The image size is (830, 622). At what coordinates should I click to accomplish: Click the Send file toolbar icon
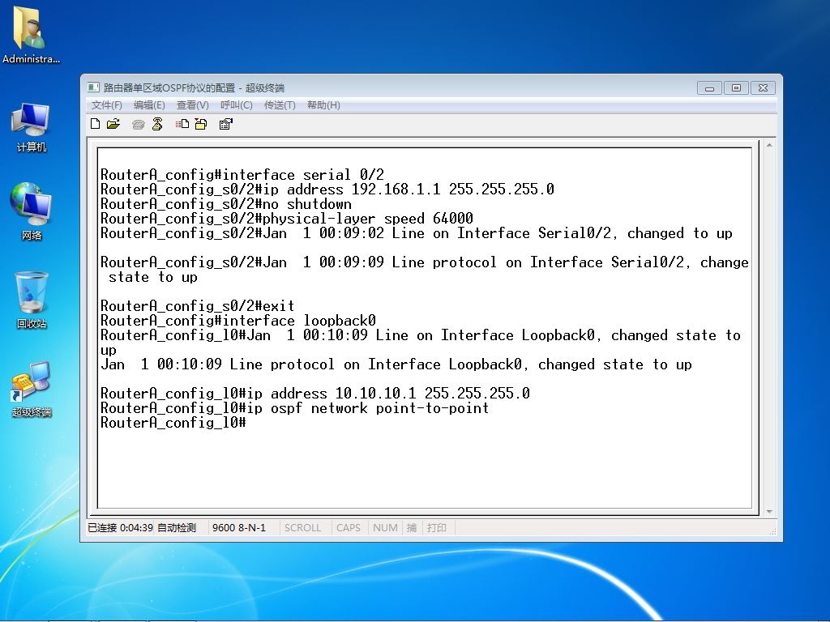click(182, 124)
